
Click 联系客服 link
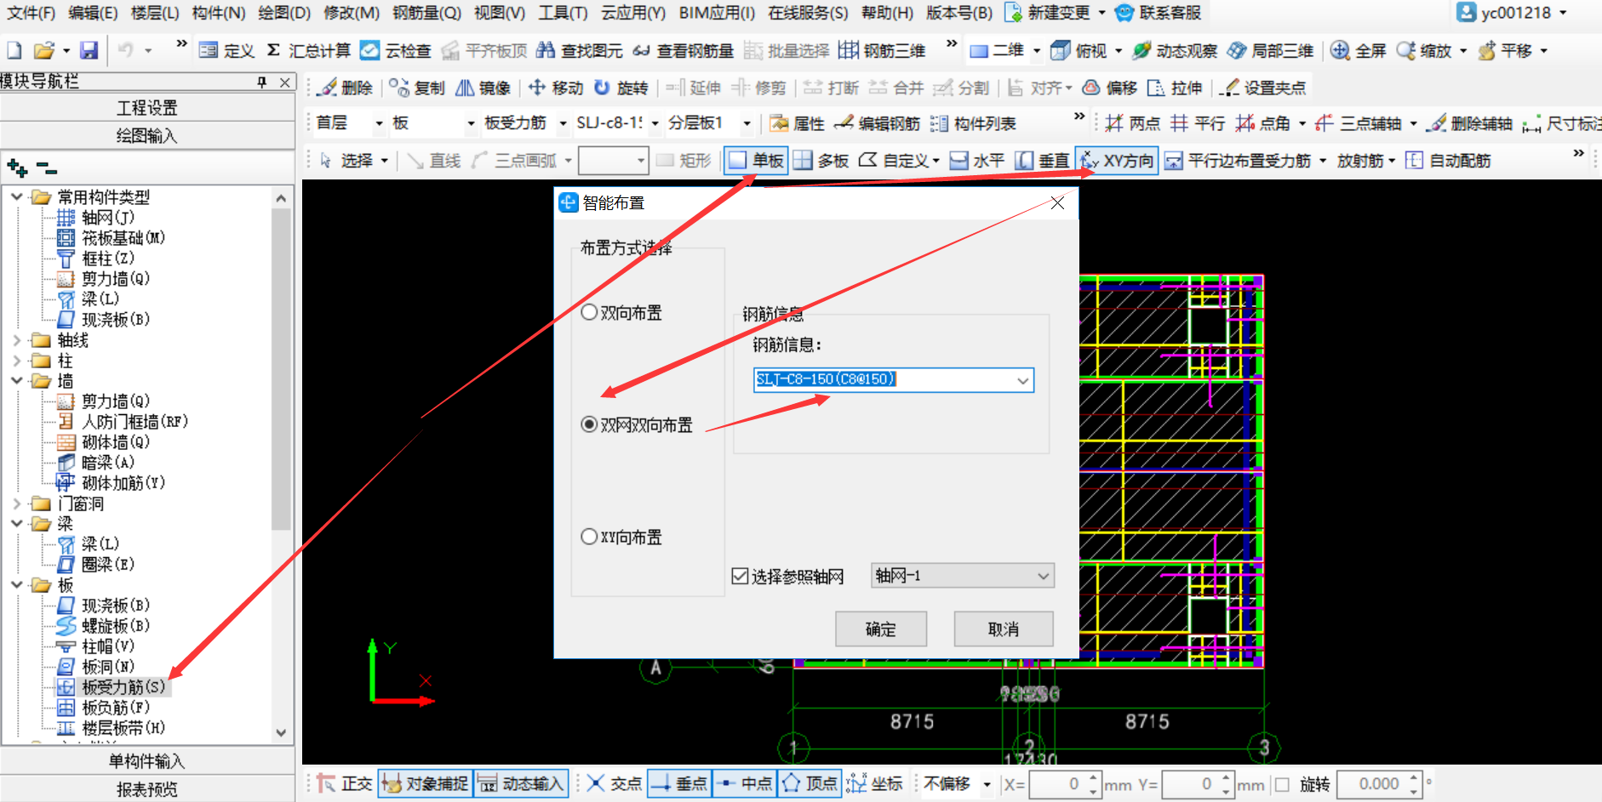[x=1159, y=13]
